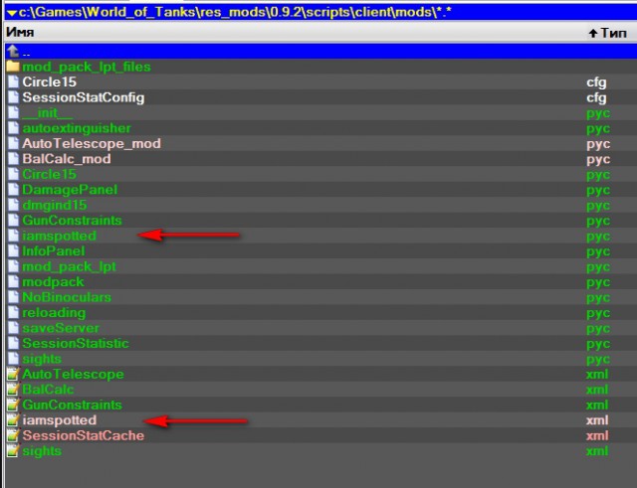This screenshot has height=488, width=637.
Task: Select the NoBinoculars file name
Action: click(x=67, y=297)
